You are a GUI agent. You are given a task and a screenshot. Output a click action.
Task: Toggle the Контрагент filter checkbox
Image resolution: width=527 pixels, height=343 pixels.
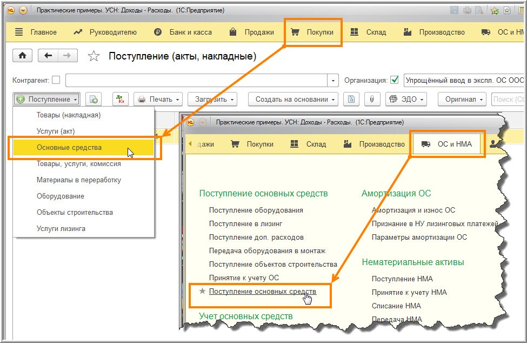[x=56, y=80]
